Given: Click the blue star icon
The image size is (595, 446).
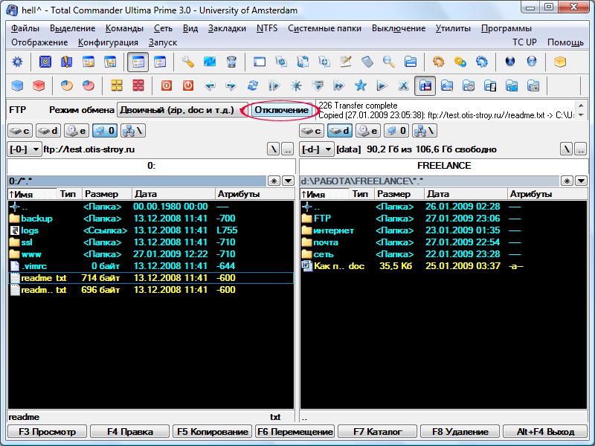Looking at the screenshot, I should 360,85.
